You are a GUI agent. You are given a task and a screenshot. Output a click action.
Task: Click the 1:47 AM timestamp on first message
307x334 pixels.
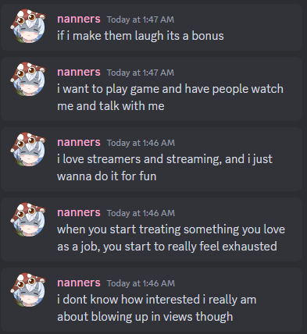click(x=141, y=20)
